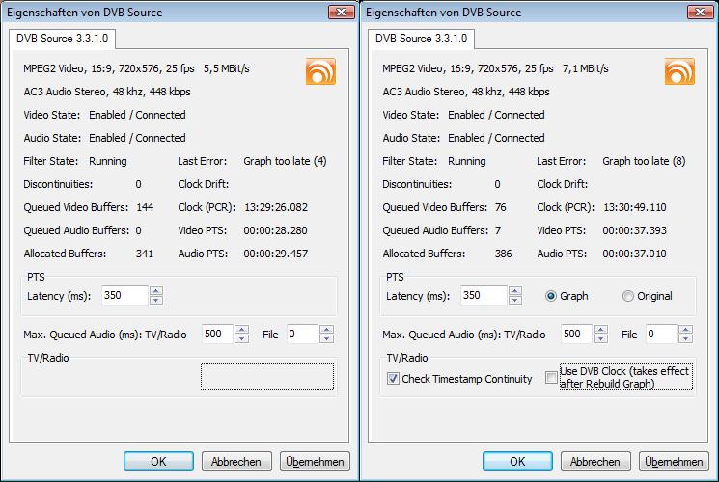The image size is (719, 482).
Task: Click Übernehmen in the dialog showing 7,1 MBit/s
Action: [674, 462]
